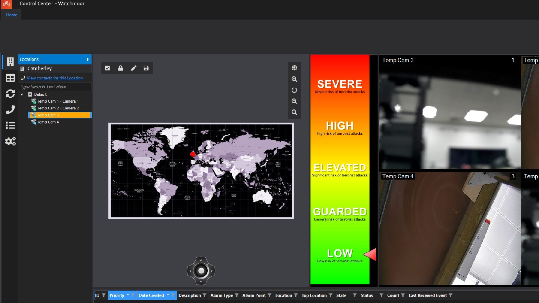
Task: Select Temp Cam 4 in the tree
Action: pos(48,122)
